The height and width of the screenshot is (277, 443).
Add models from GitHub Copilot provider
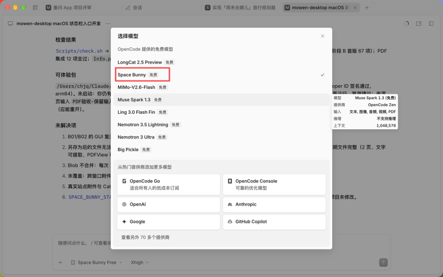tap(274, 222)
